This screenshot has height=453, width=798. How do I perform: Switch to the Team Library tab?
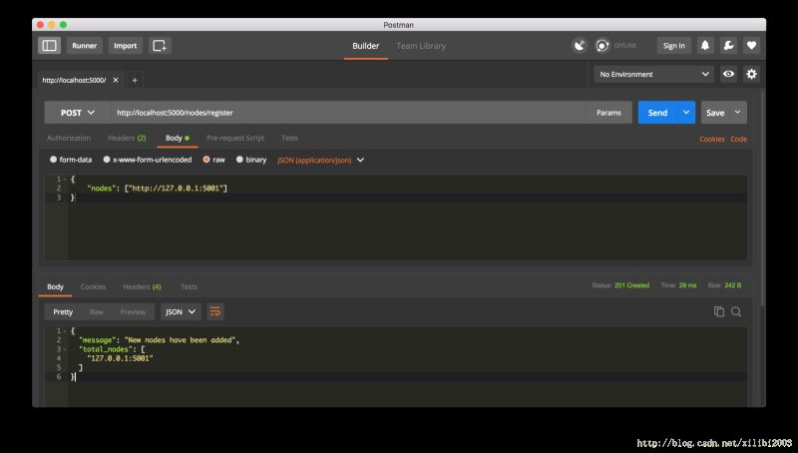click(421, 46)
